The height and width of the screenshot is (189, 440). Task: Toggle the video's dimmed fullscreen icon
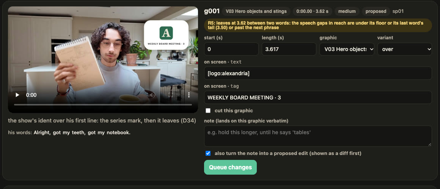(171, 95)
